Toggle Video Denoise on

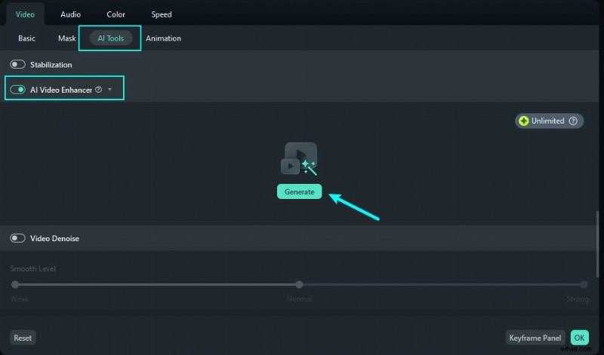17,238
